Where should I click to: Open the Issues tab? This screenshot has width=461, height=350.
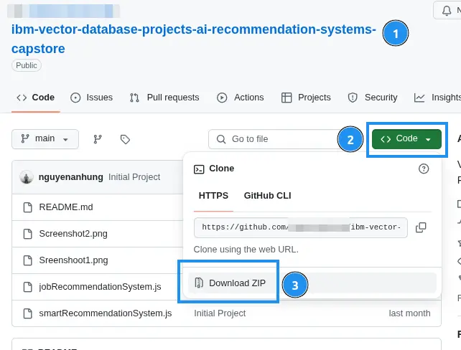[91, 98]
